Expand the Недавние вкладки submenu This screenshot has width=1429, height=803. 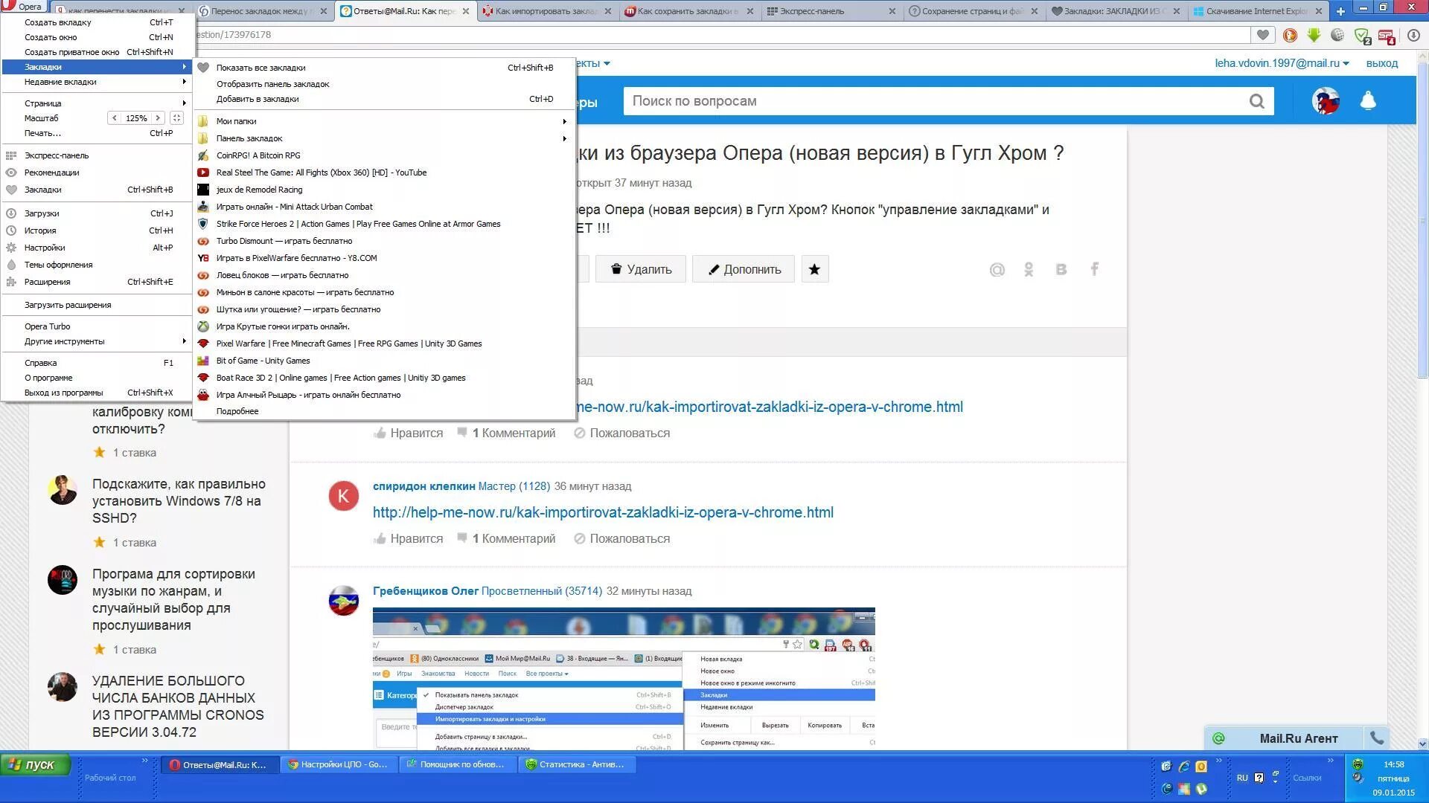pos(97,82)
